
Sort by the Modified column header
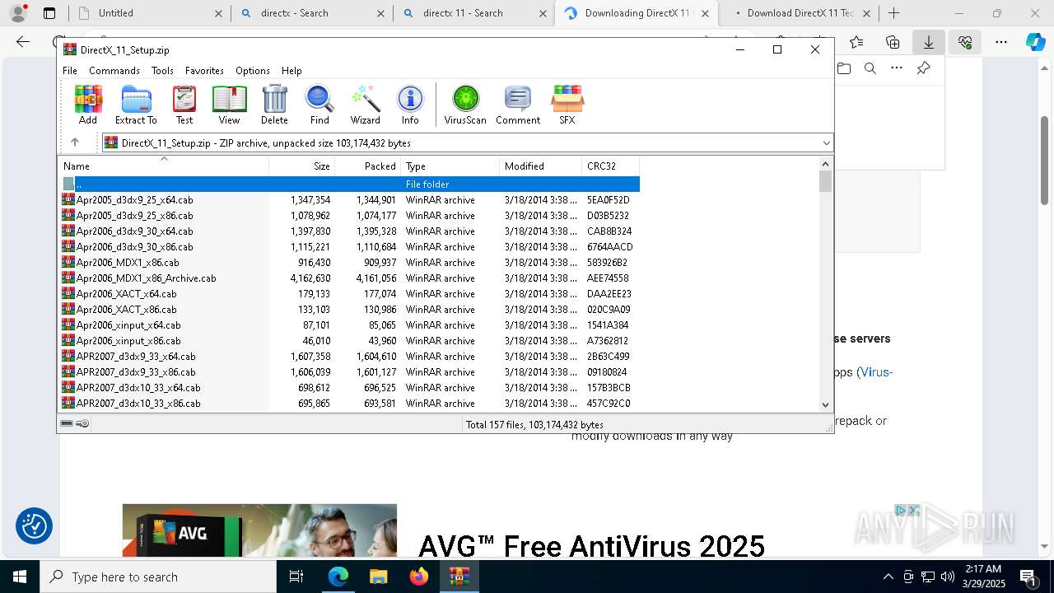pos(541,166)
